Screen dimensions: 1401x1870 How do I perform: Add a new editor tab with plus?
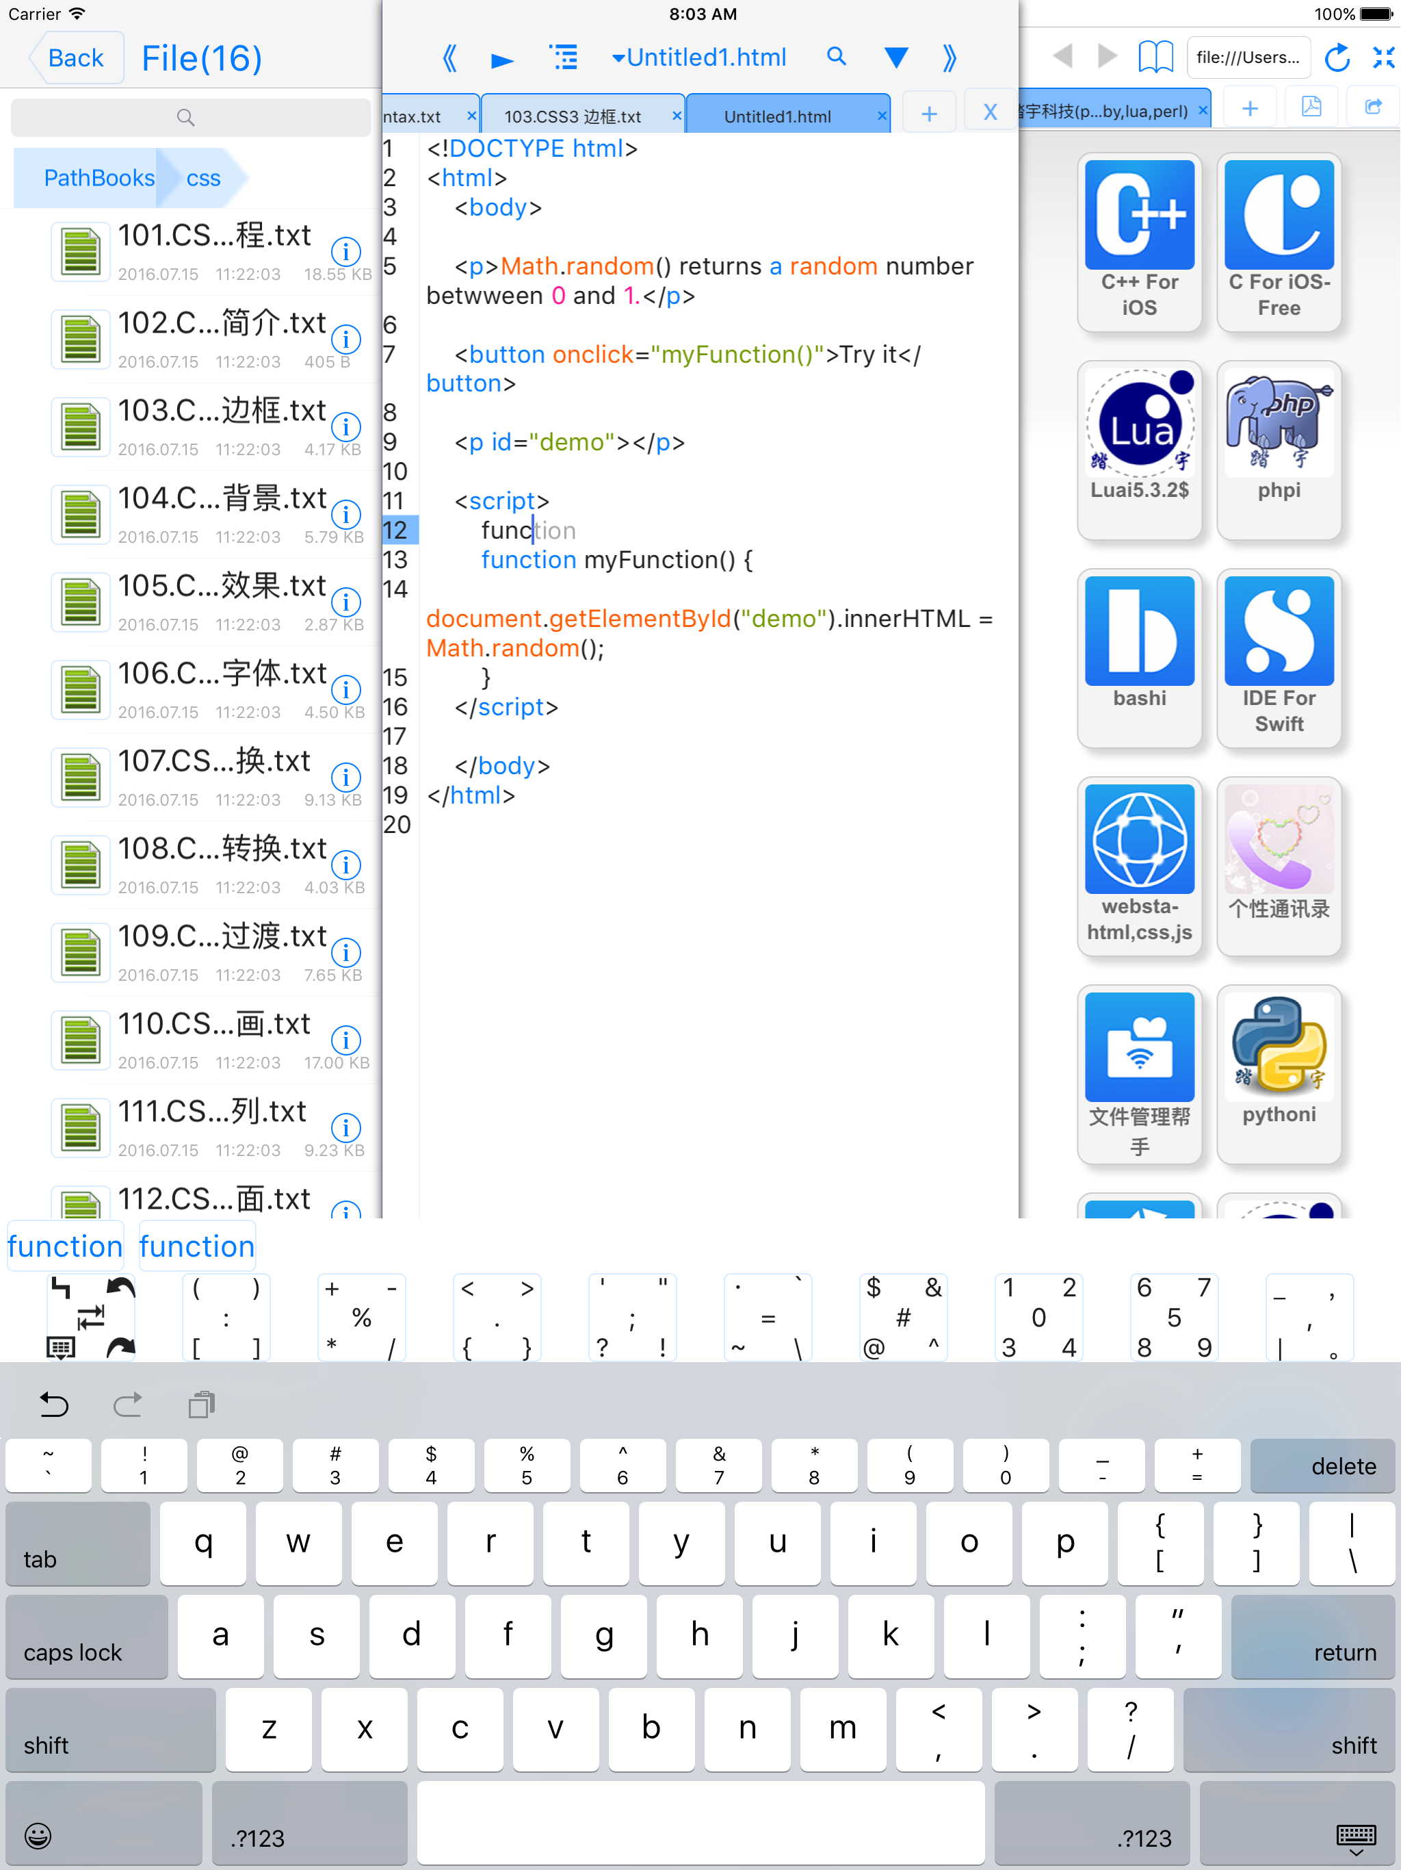[929, 114]
